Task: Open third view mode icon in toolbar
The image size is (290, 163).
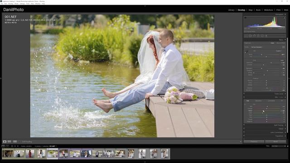Action: 15,142
